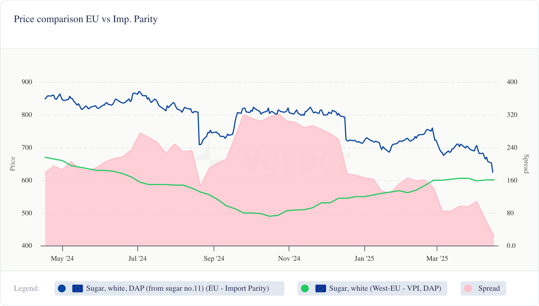Click the Mar '25 x-axis label

[437, 259]
